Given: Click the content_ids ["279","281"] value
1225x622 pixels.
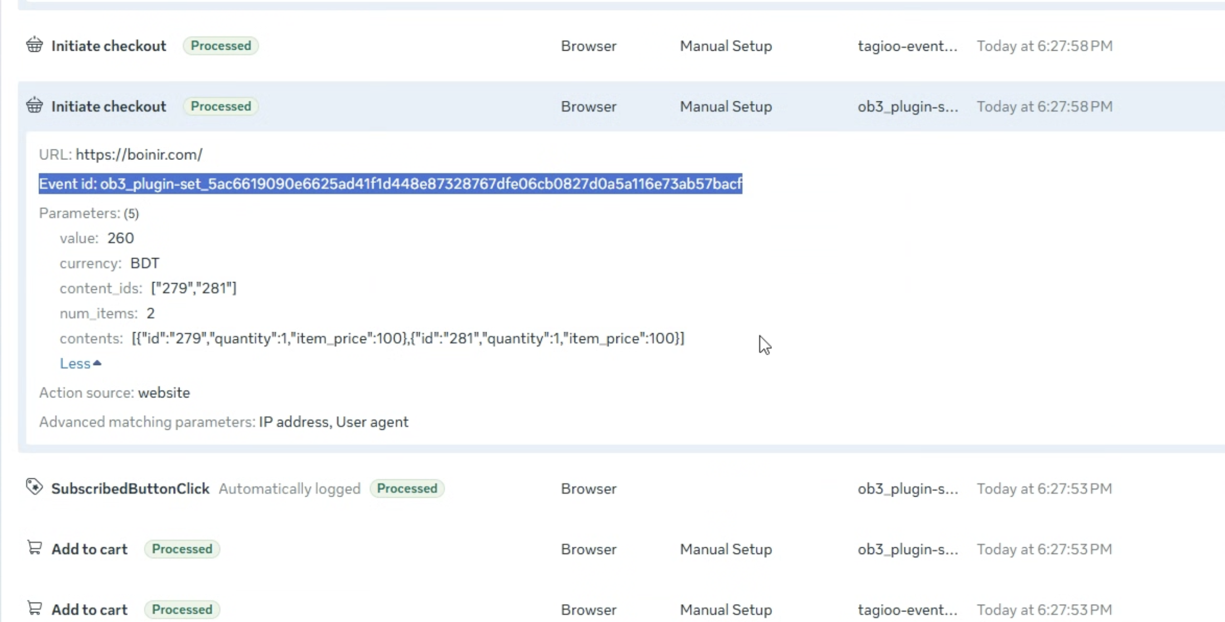Looking at the screenshot, I should click(x=194, y=288).
